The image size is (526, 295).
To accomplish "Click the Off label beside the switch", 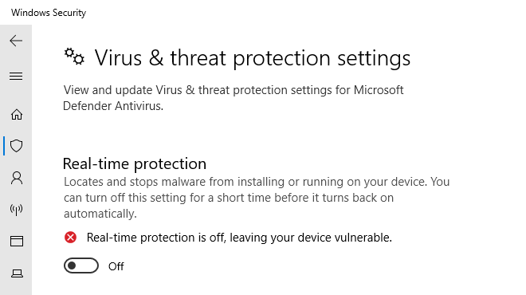I will point(116,266).
